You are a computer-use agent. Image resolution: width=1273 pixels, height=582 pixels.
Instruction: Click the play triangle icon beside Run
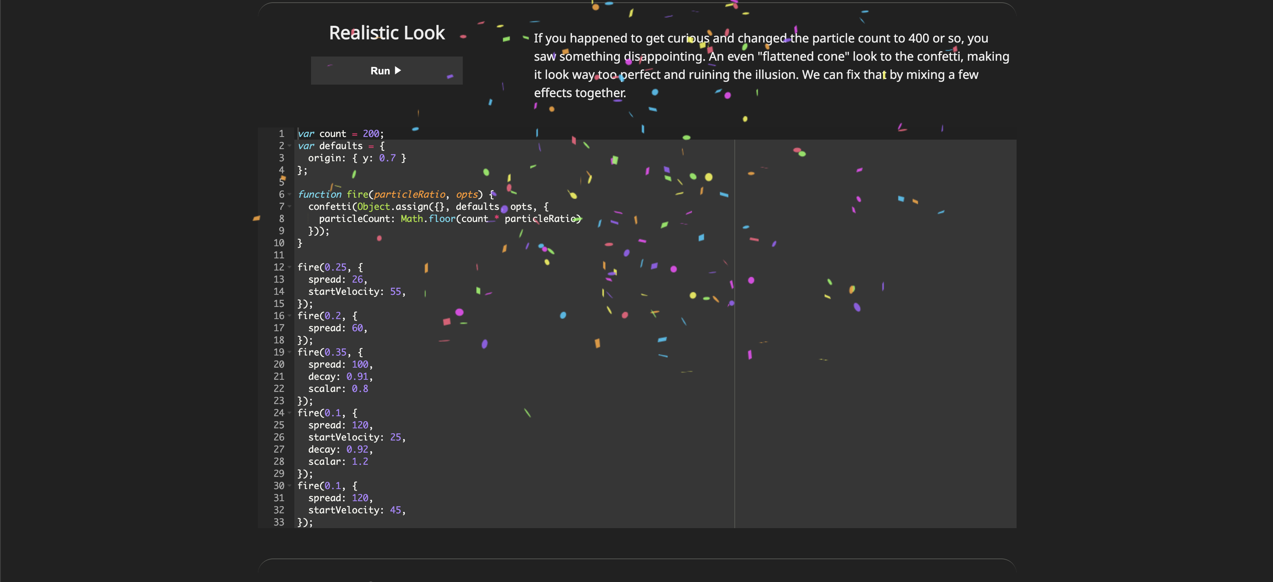(x=398, y=70)
